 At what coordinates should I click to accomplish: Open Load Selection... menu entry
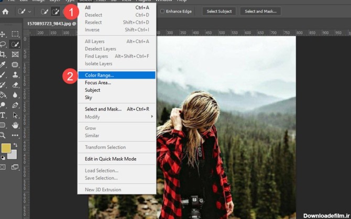point(117,171)
